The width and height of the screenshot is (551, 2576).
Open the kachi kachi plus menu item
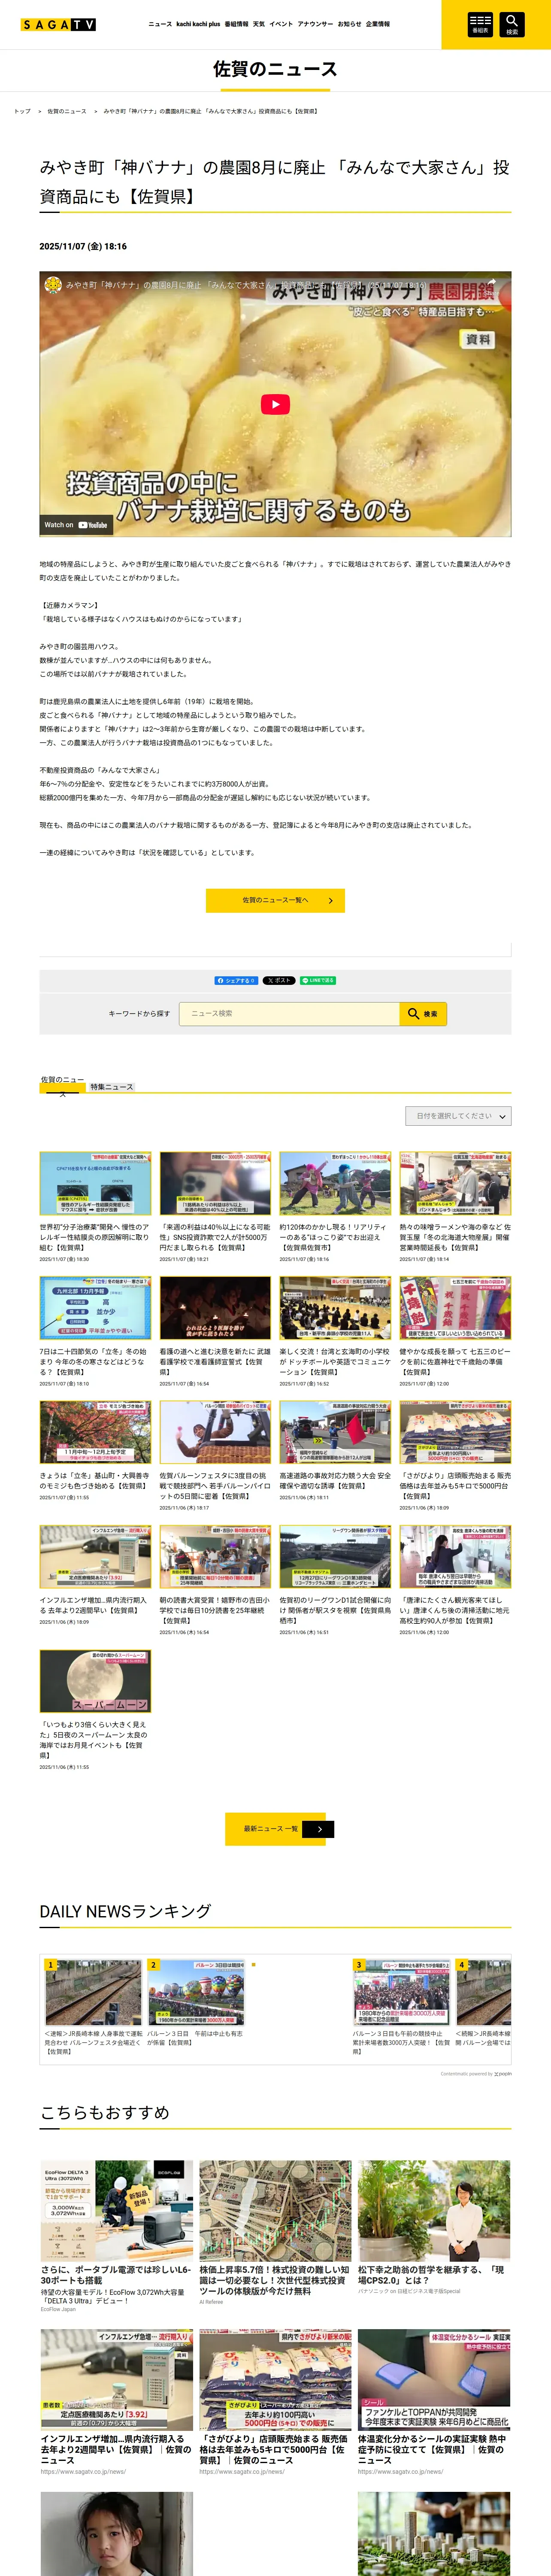[198, 24]
